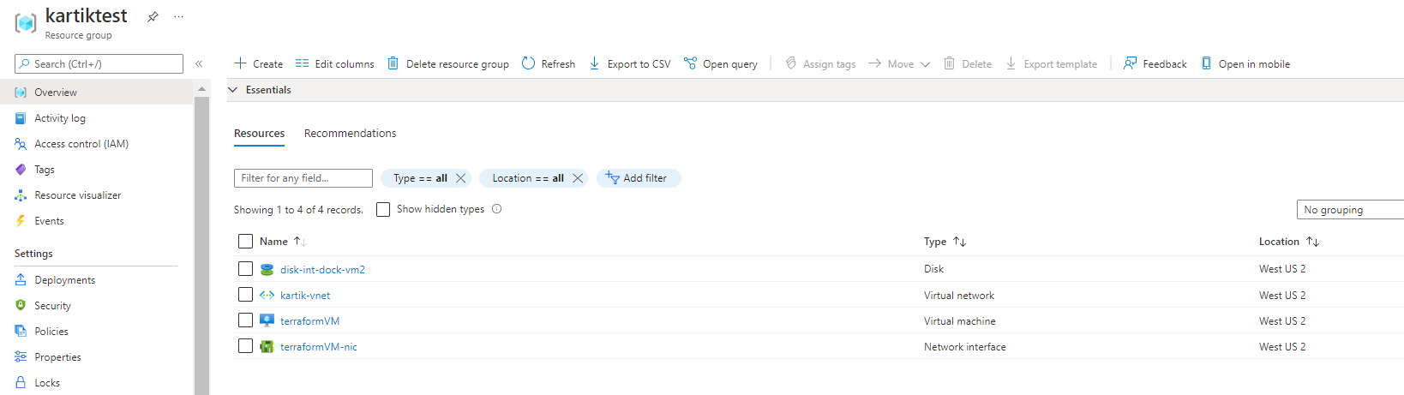This screenshot has height=395, width=1404.
Task: Switch to the Resources tab
Action: (260, 134)
